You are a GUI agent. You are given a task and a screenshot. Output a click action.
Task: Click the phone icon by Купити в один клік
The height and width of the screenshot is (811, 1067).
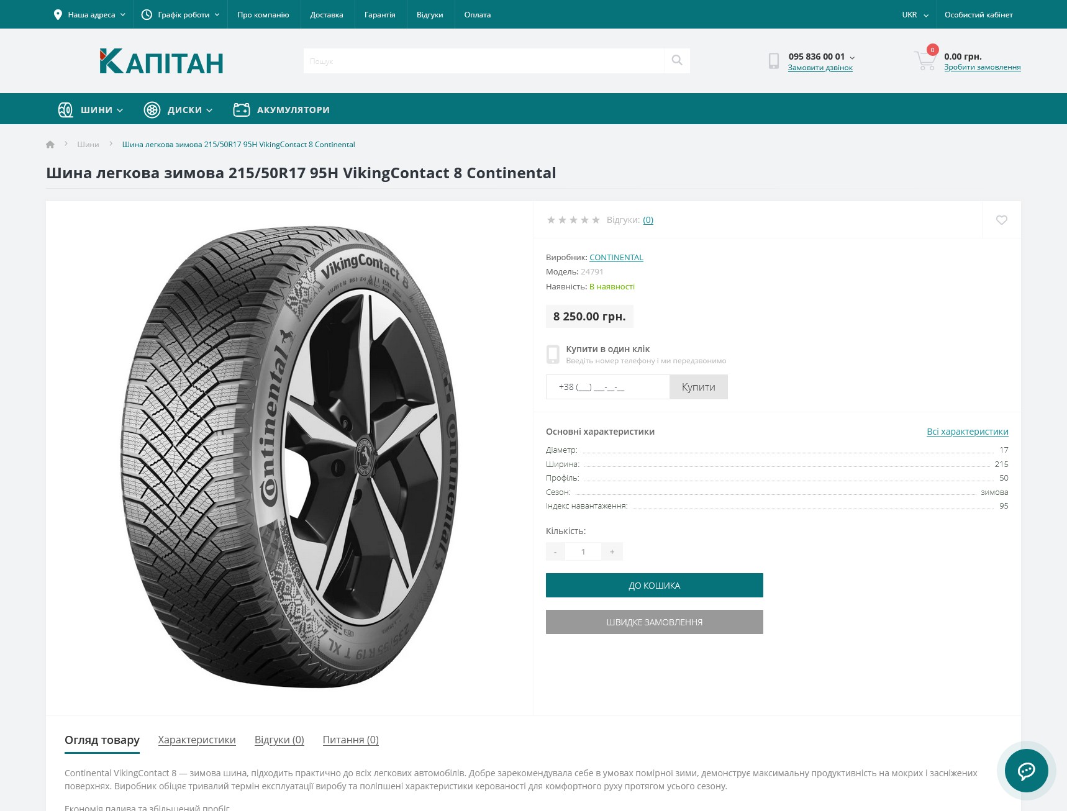(553, 354)
